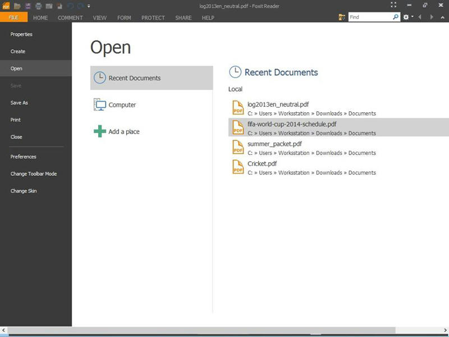Click the open folder quick-access icon
449x337 pixels.
[x=17, y=6]
